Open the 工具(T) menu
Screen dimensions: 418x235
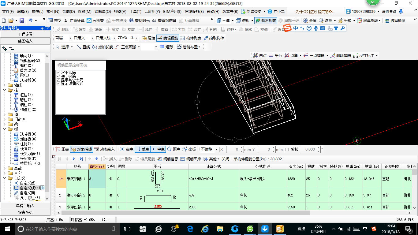(x=135, y=11)
